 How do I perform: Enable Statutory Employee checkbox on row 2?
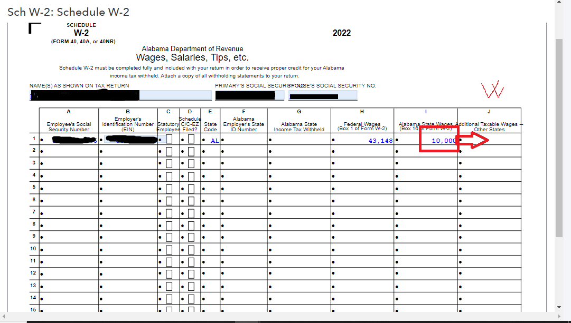pos(168,151)
